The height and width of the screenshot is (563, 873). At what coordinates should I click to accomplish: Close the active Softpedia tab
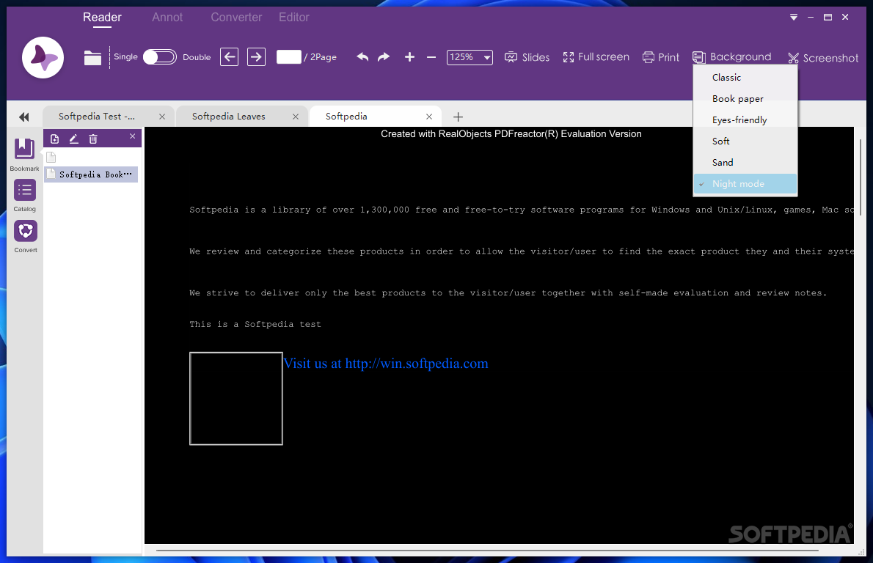coord(428,117)
